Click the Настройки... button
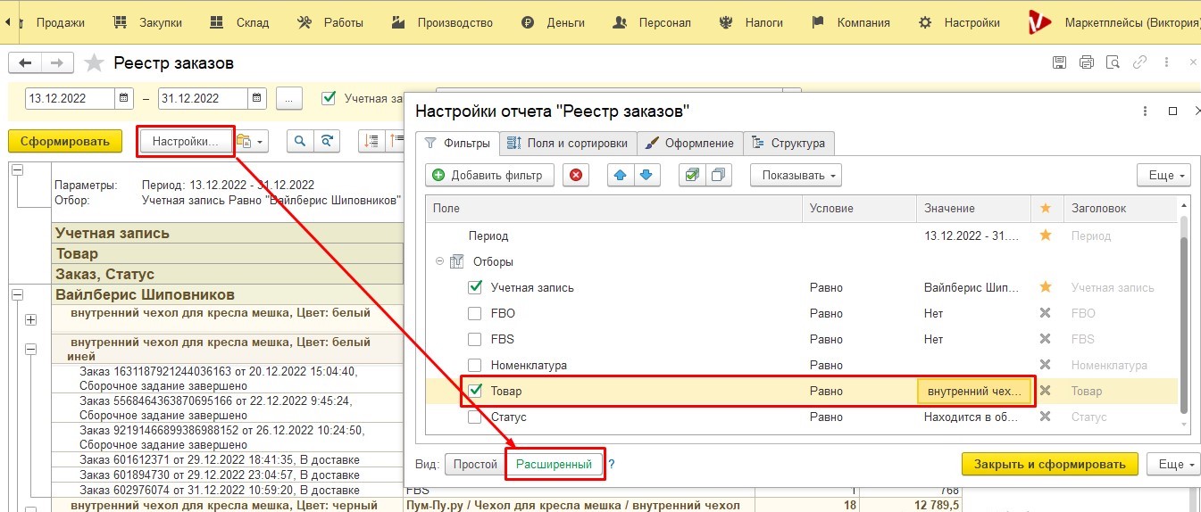The image size is (1201, 512). click(185, 141)
